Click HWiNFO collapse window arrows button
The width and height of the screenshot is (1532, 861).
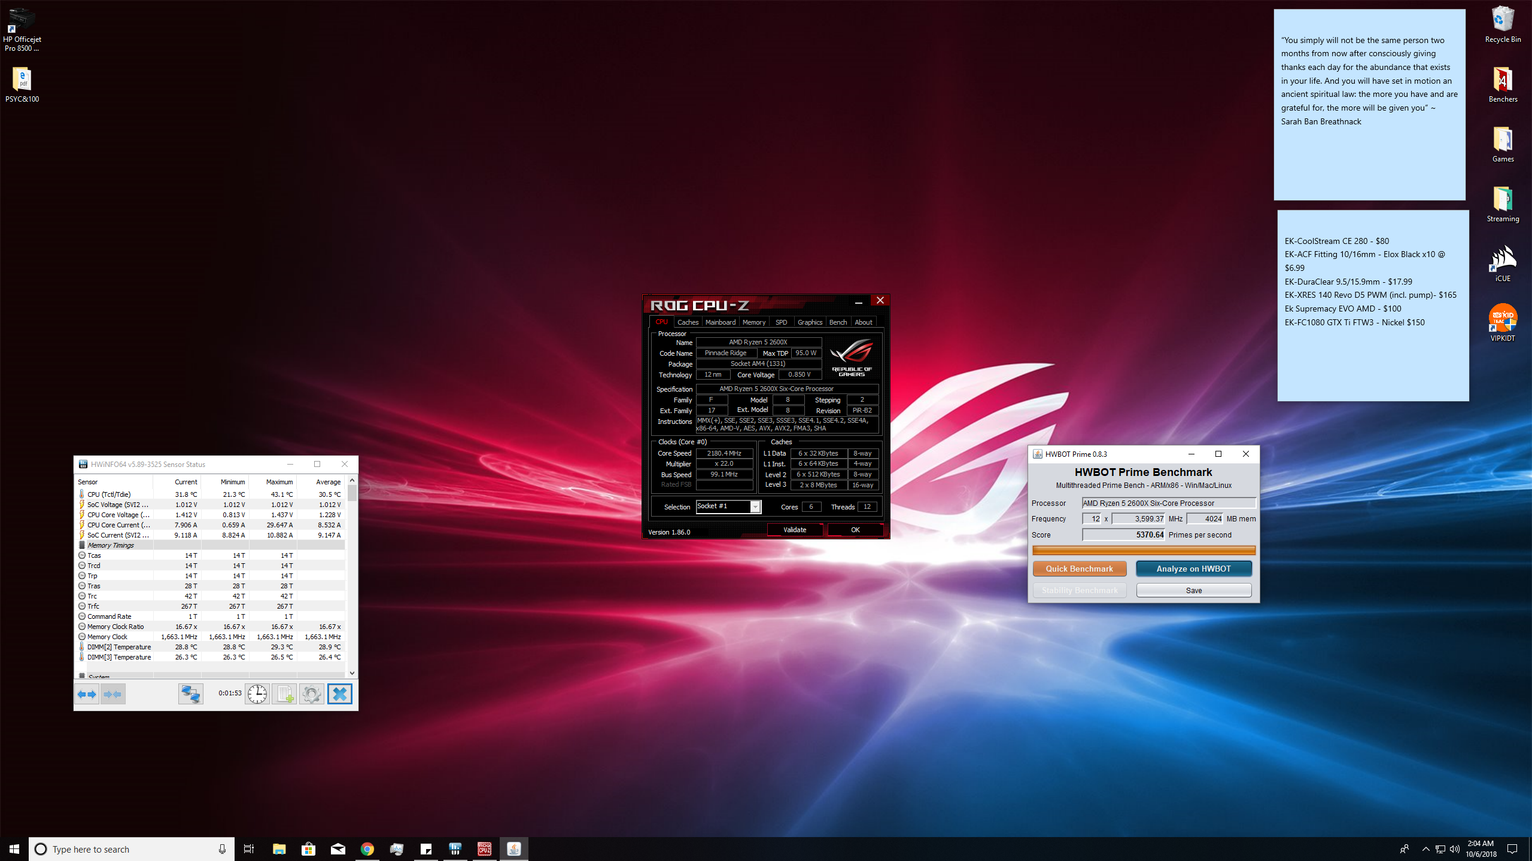tap(113, 694)
